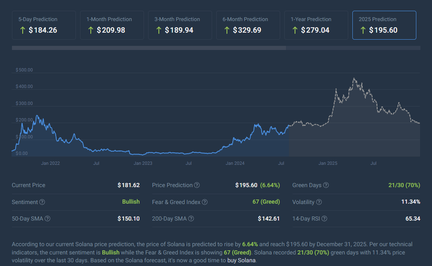Show the Sentiment info question mark
This screenshot has height=266, width=432.
[x=42, y=202]
